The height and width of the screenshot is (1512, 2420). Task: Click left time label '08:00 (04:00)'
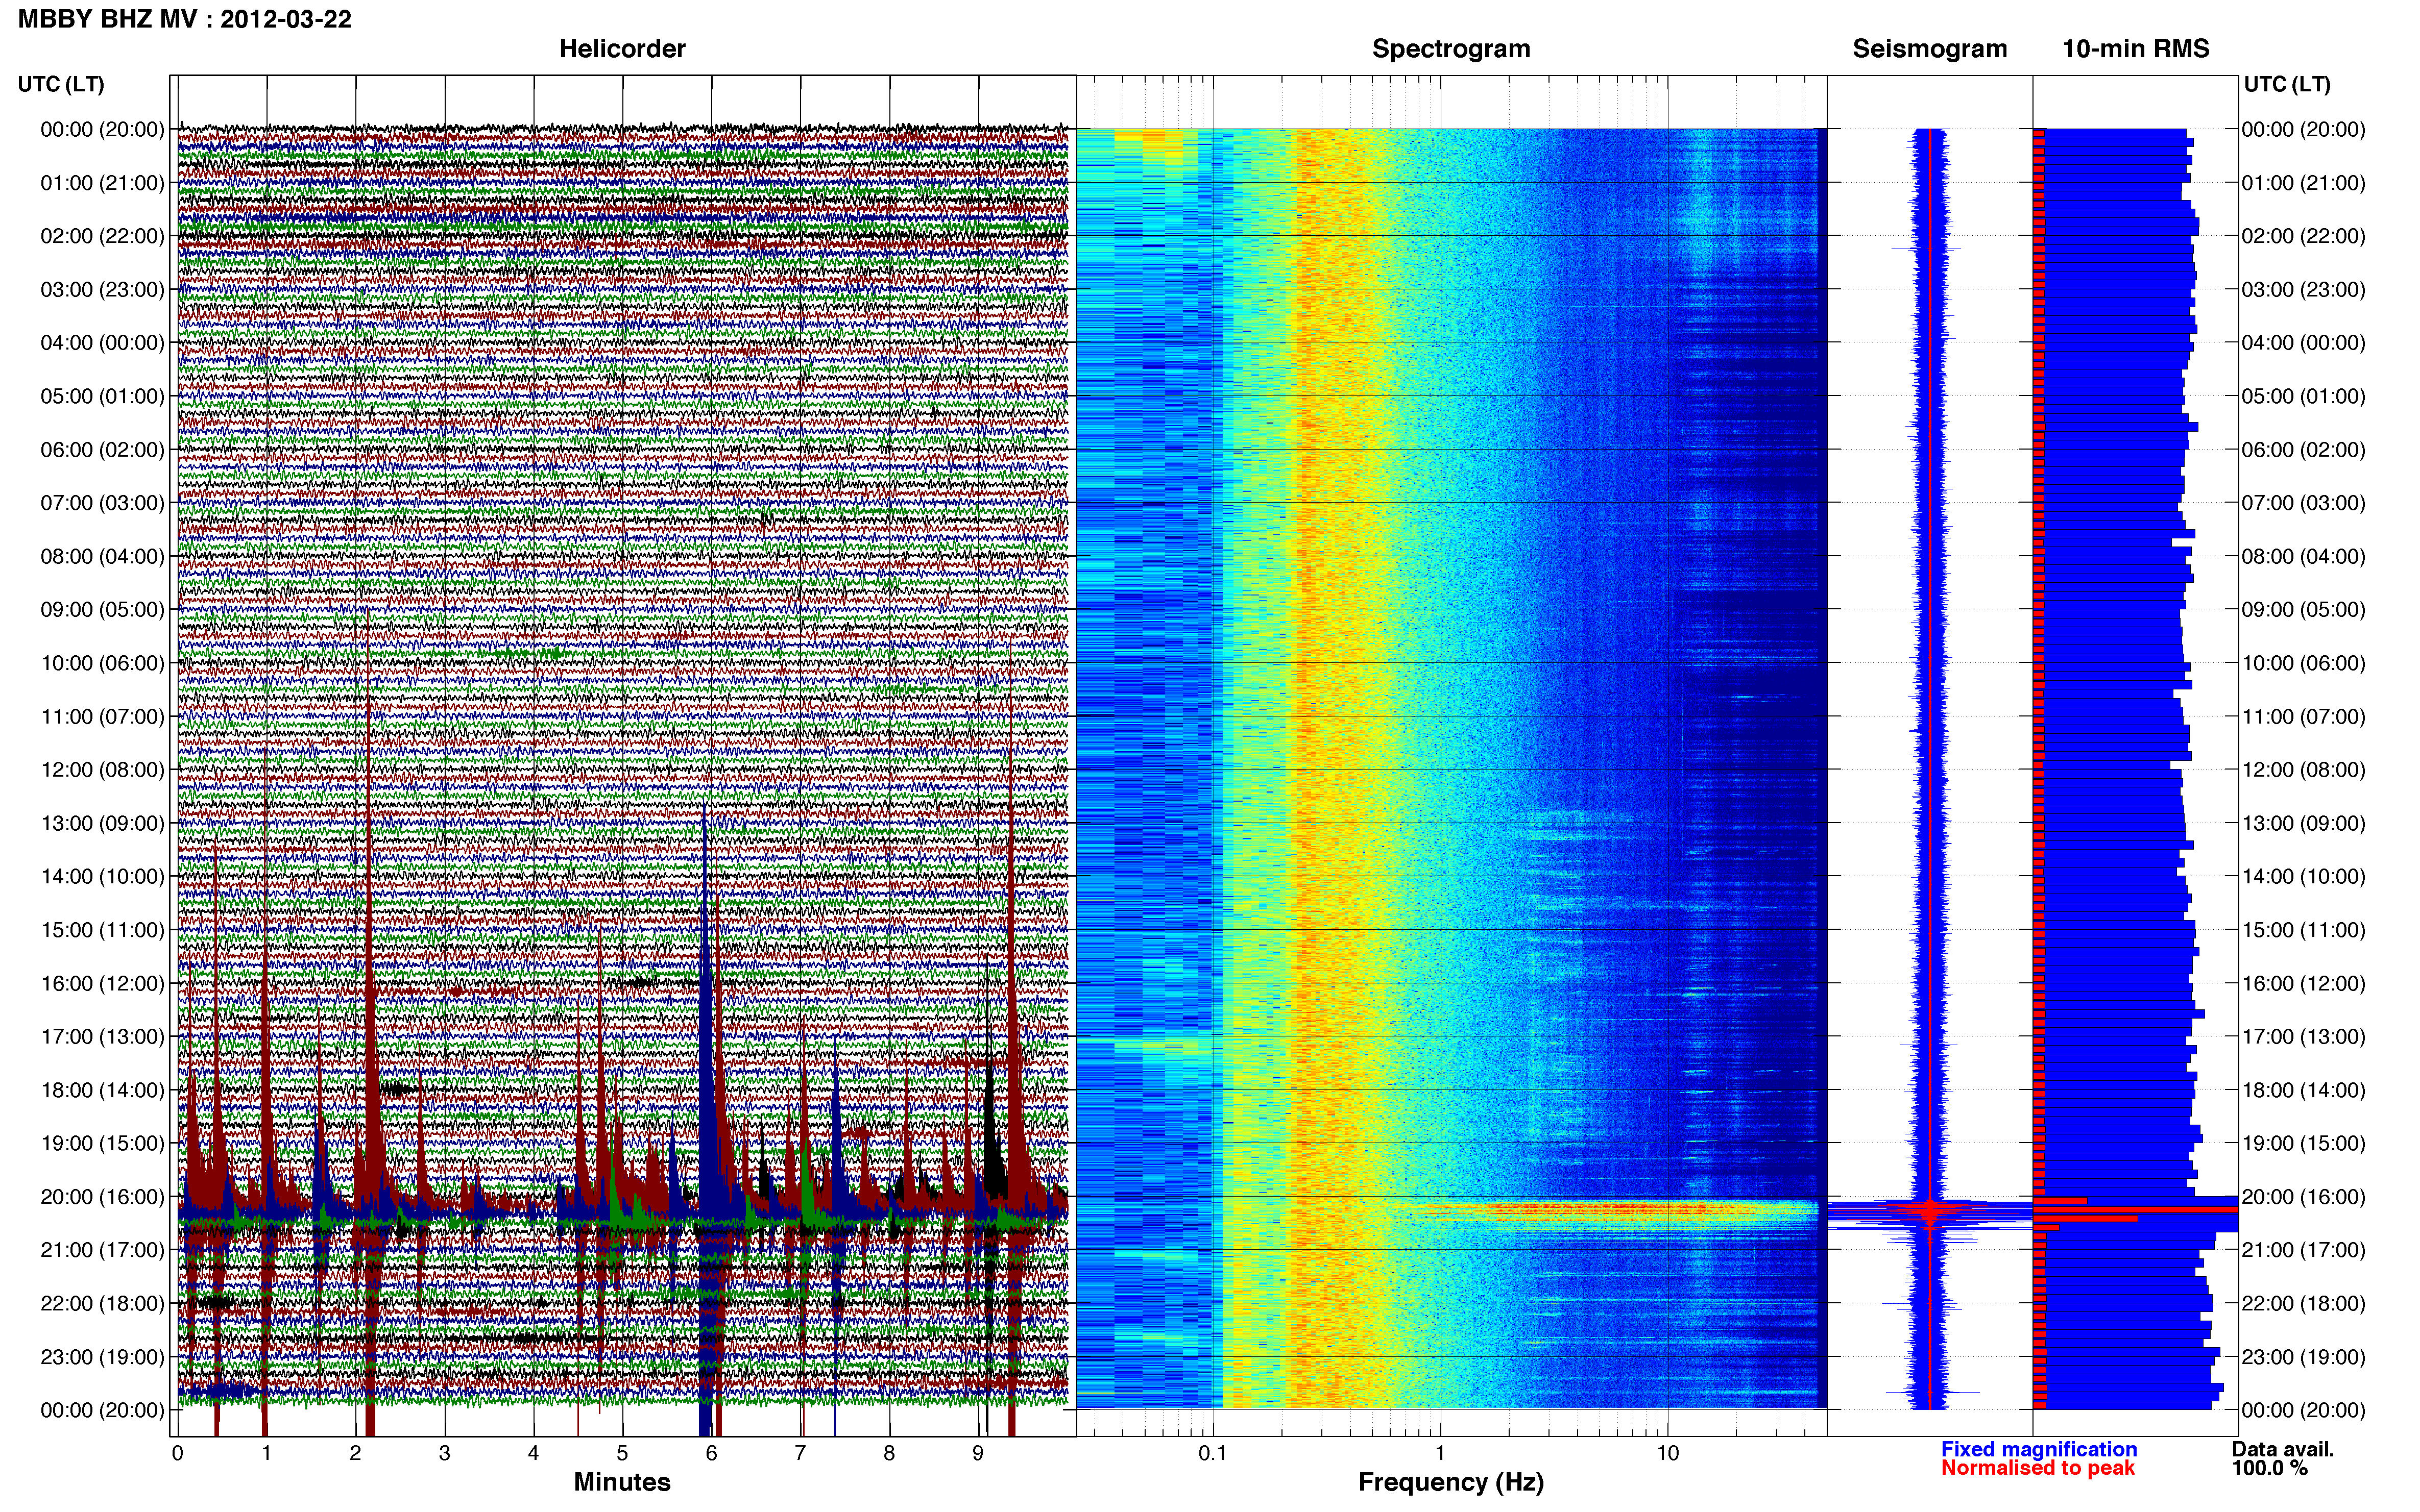click(x=102, y=556)
